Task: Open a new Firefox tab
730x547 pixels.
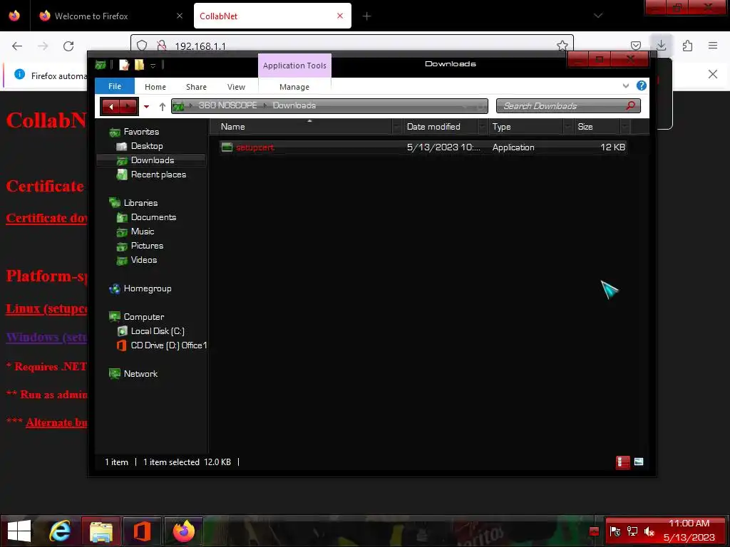Action: (x=367, y=16)
